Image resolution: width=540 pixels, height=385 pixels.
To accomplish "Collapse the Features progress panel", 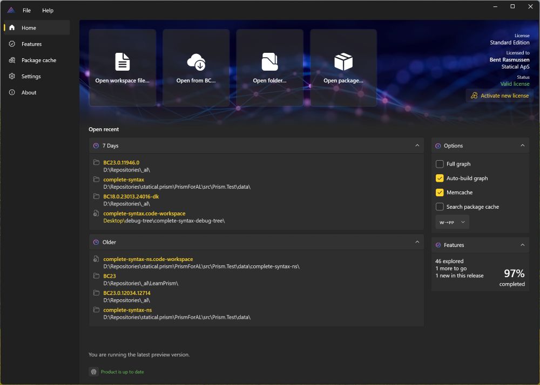I will click(523, 245).
